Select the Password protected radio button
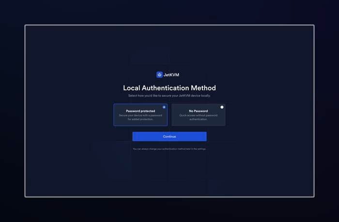339x222 pixels. (x=164, y=107)
